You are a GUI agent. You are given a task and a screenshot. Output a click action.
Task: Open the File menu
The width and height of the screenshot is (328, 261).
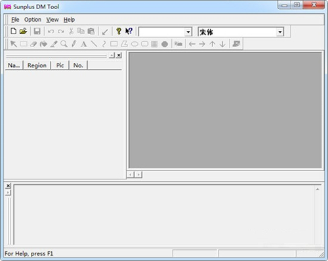tap(15, 20)
